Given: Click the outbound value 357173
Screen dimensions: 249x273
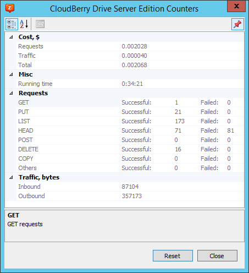Looking at the screenshot, I should (132, 196).
